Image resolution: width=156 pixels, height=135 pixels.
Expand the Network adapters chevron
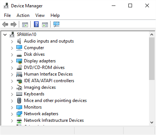(x=12, y=114)
